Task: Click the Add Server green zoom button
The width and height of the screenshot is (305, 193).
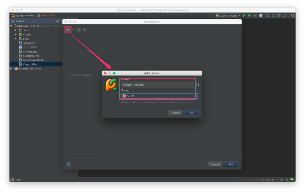Action: pyautogui.click(x=114, y=73)
